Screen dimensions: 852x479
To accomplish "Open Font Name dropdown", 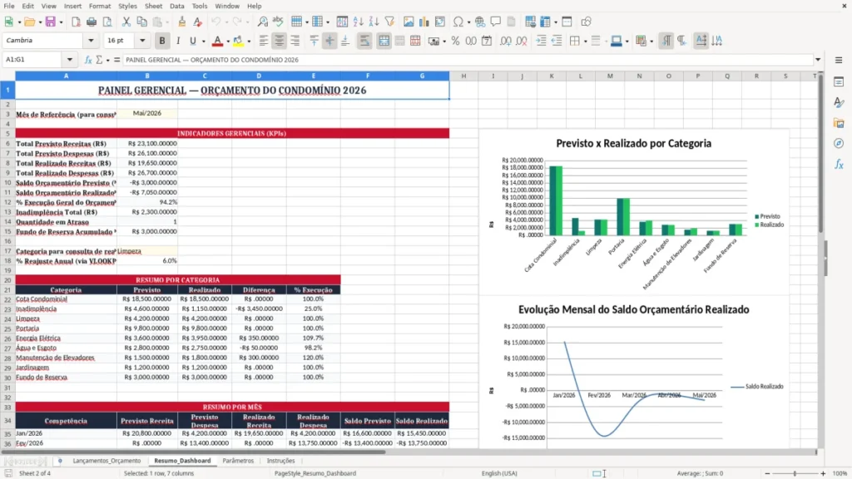I will click(x=91, y=40).
